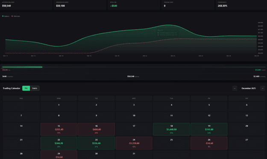The image size is (267, 159).
Task: Click the Minimum Balance value $50,100
Action: click(61, 6)
